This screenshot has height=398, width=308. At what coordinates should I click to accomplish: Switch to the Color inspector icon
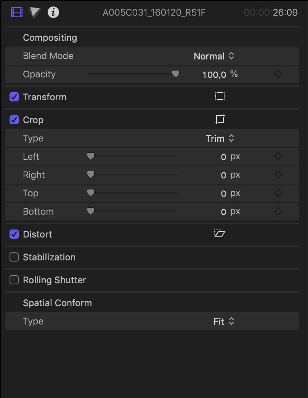point(35,13)
